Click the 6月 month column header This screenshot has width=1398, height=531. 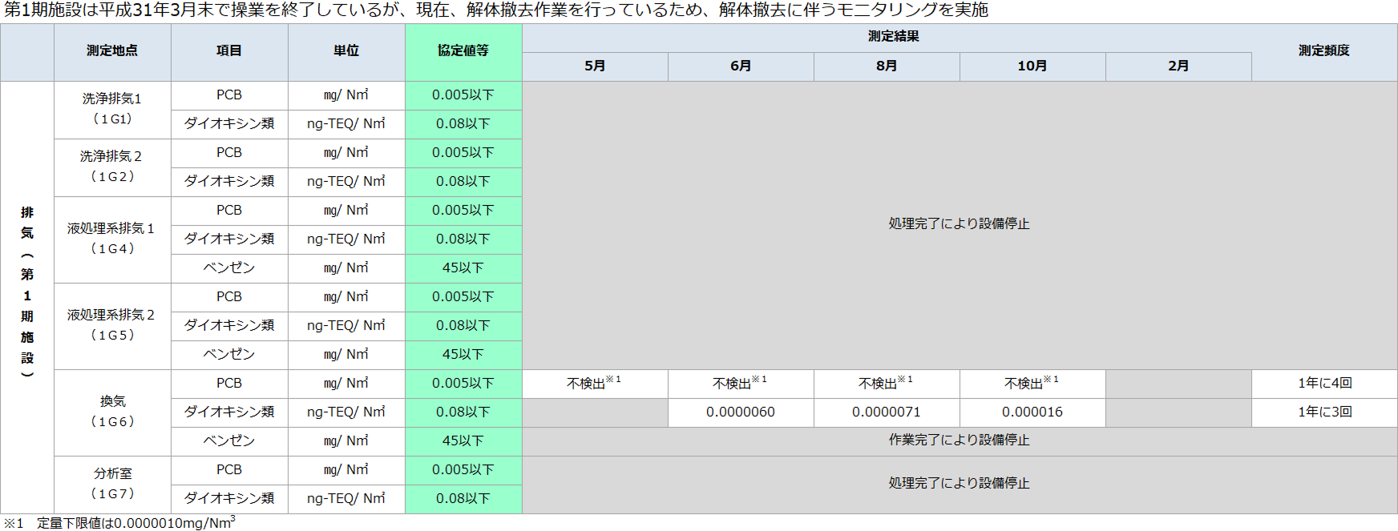click(741, 66)
